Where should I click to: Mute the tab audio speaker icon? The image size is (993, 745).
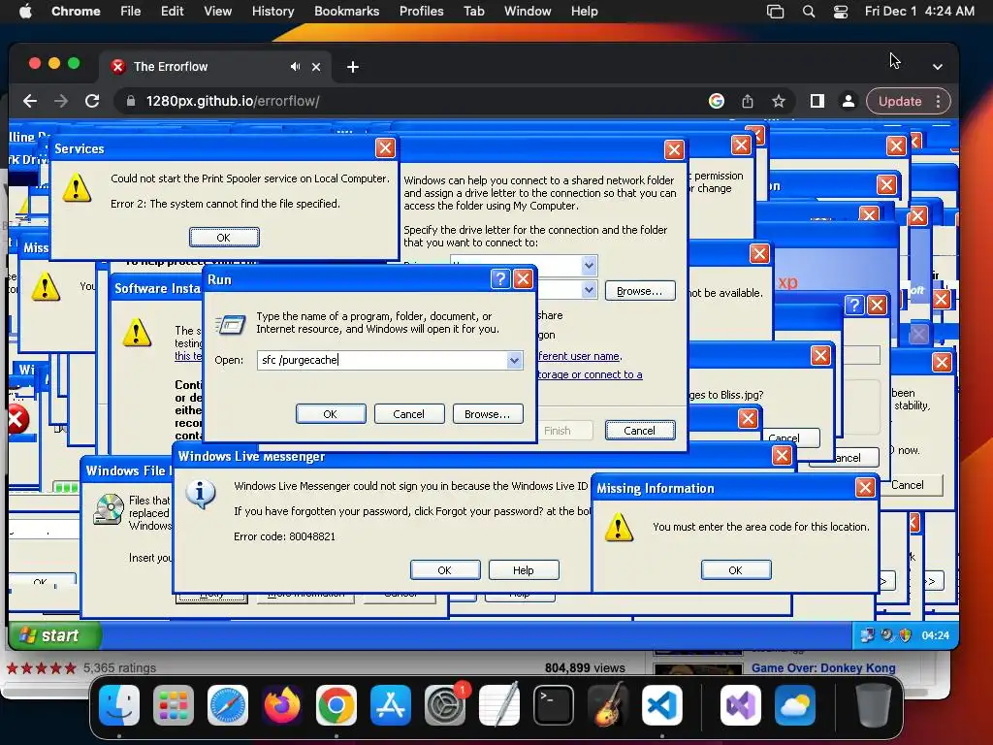pyautogui.click(x=295, y=67)
